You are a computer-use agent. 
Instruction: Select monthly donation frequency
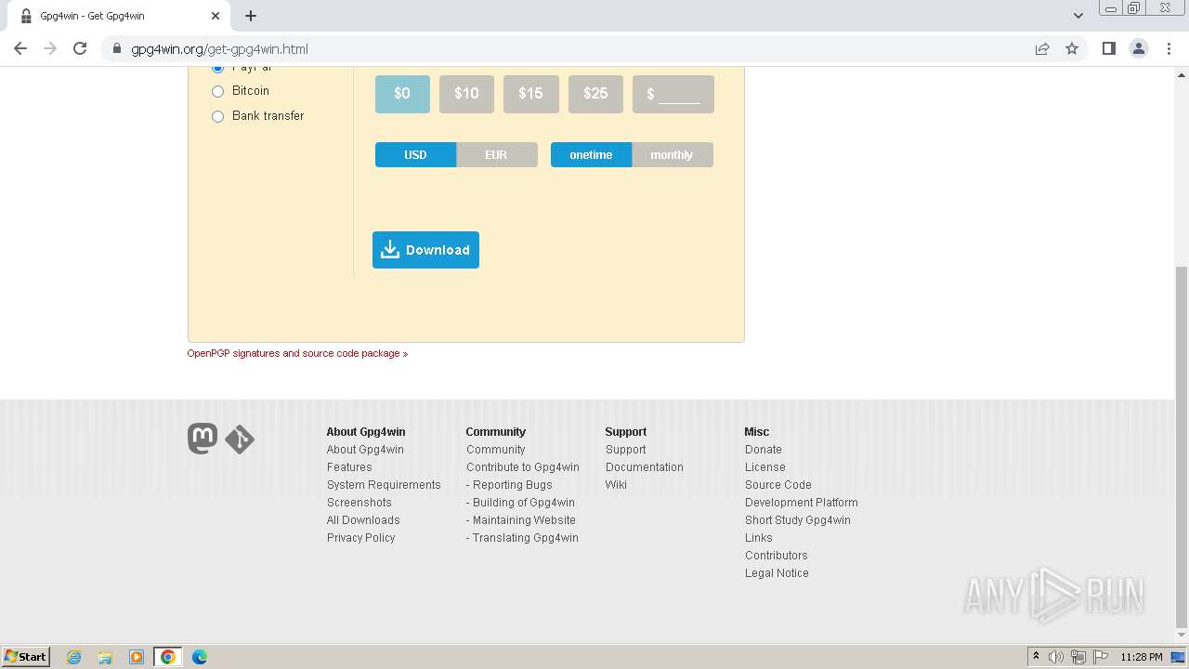point(673,155)
